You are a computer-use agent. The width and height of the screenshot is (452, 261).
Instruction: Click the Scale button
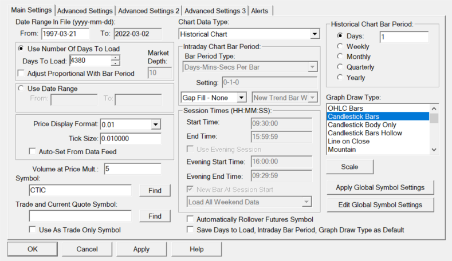[349, 167]
